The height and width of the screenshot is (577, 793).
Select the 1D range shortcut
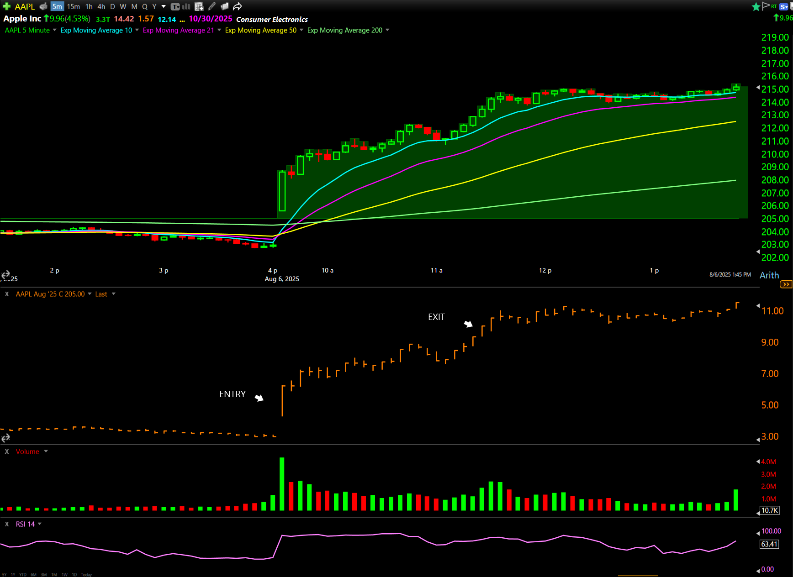tap(74, 575)
